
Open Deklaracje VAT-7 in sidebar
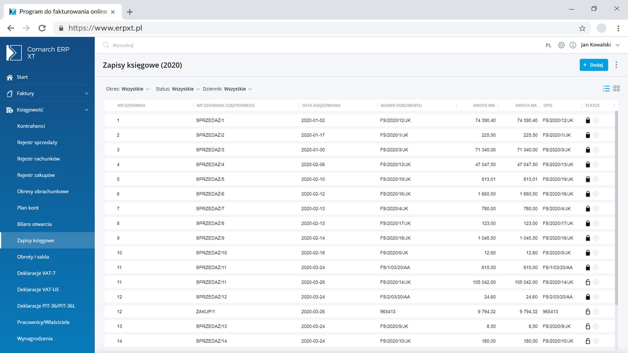[x=36, y=273]
